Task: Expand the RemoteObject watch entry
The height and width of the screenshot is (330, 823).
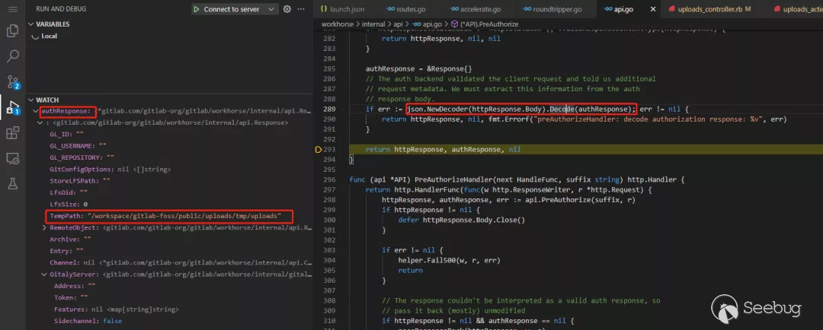Action: pyautogui.click(x=45, y=227)
